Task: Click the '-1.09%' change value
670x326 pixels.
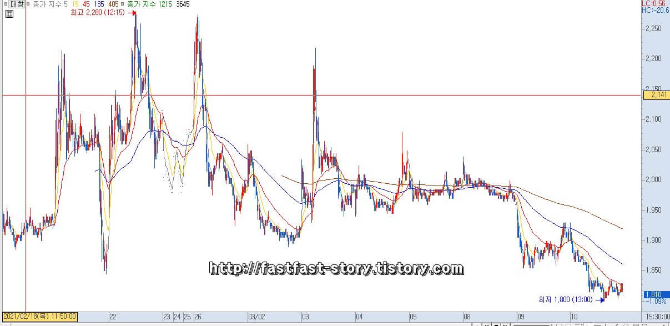Action: click(657, 302)
